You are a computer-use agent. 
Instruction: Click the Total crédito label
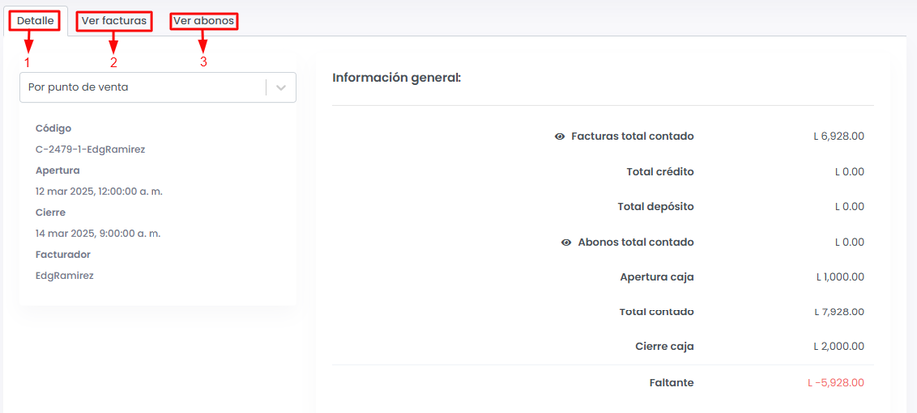(660, 172)
